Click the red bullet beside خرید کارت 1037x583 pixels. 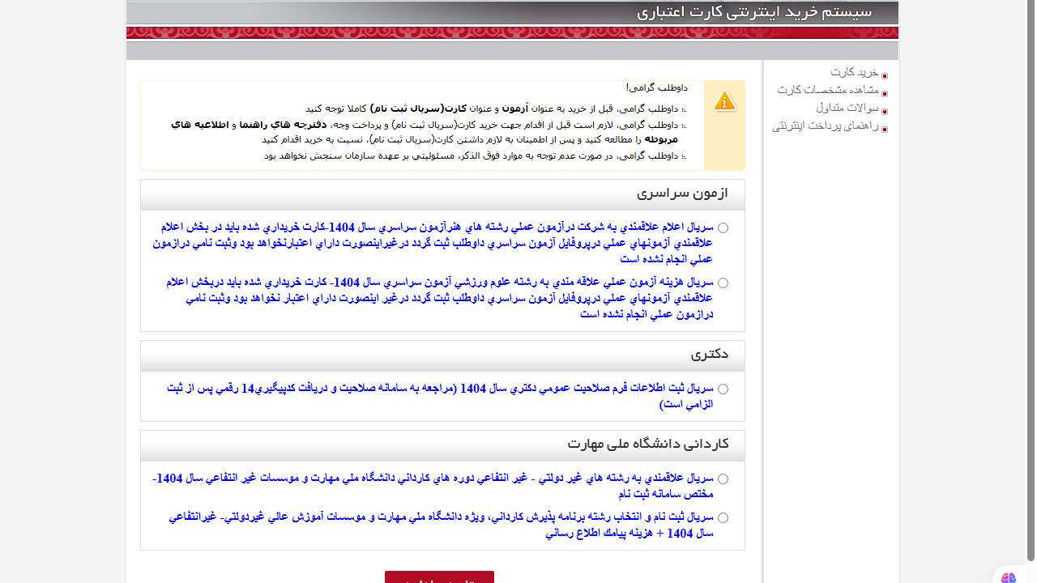click(x=885, y=75)
